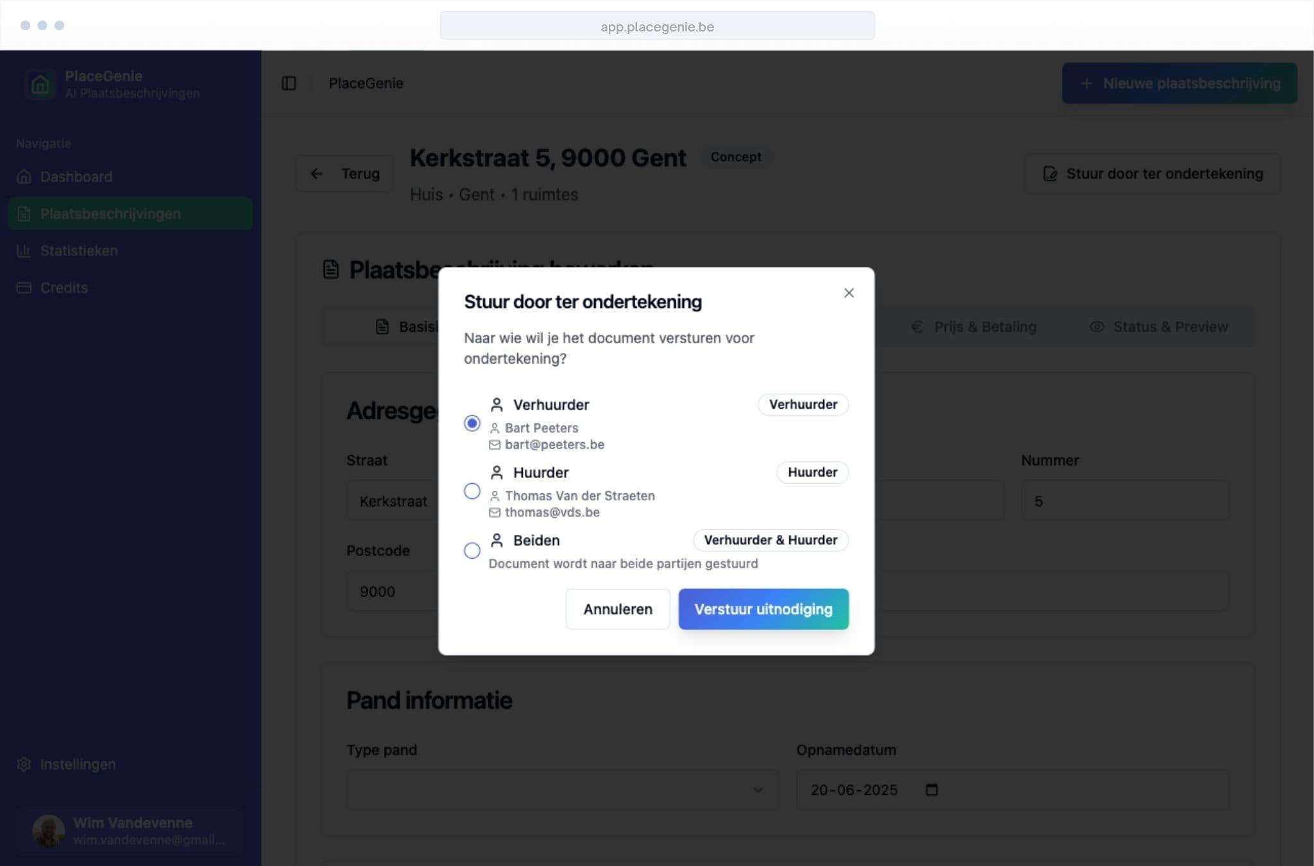Screen dimensions: 1314x866
Task: Choose the Beiden radio option
Action: point(472,550)
